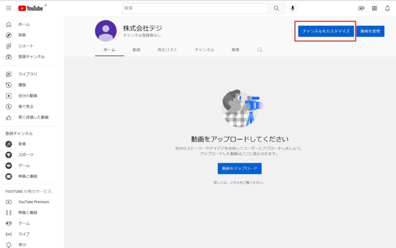
Task: Follow the こちら link
Action: pyautogui.click(x=234, y=182)
